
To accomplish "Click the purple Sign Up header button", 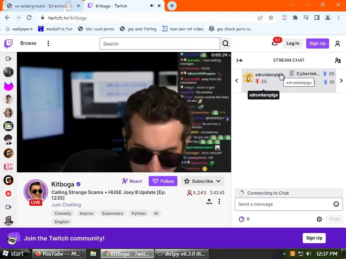I will [317, 44].
